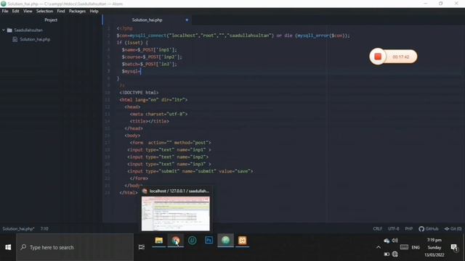
Task: Stop the screen recording
Action: [x=378, y=57]
